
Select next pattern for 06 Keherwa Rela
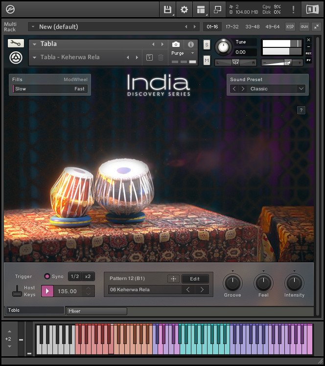[x=202, y=290]
